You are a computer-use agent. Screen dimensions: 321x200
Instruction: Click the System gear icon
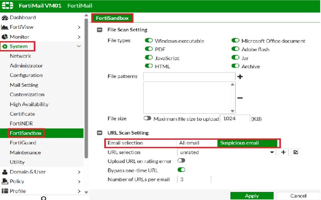pos(5,47)
